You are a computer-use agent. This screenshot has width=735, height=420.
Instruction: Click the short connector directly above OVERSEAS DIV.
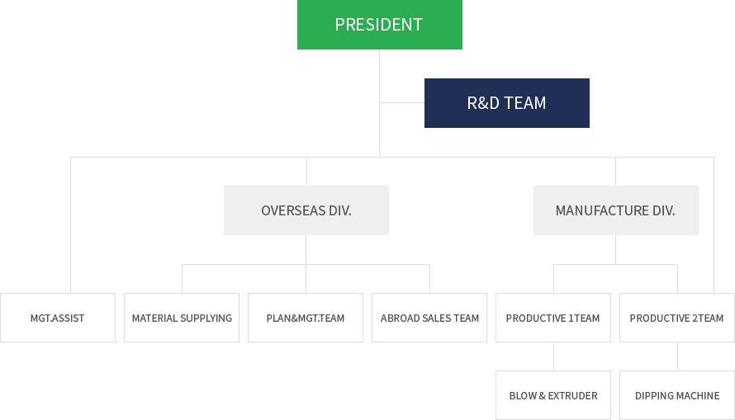coord(306,172)
